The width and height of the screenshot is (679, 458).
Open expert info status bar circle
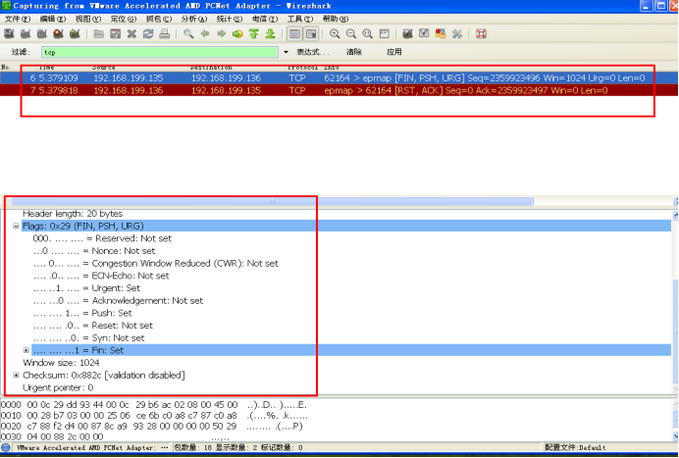pyautogui.click(x=6, y=447)
